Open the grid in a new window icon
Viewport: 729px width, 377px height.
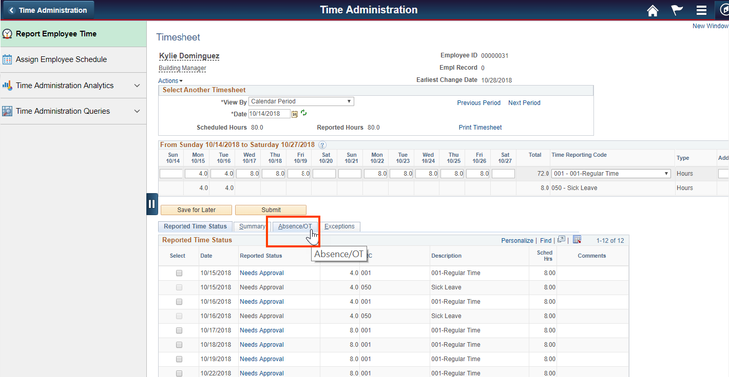click(561, 239)
